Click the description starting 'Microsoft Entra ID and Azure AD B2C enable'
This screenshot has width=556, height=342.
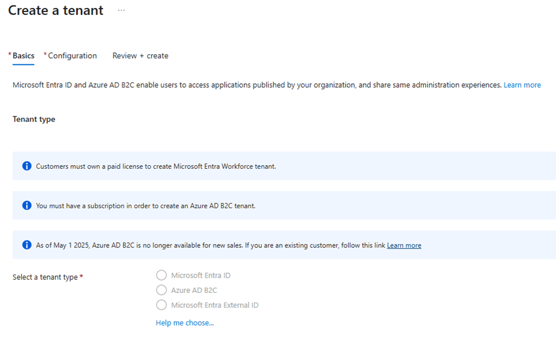click(x=257, y=85)
